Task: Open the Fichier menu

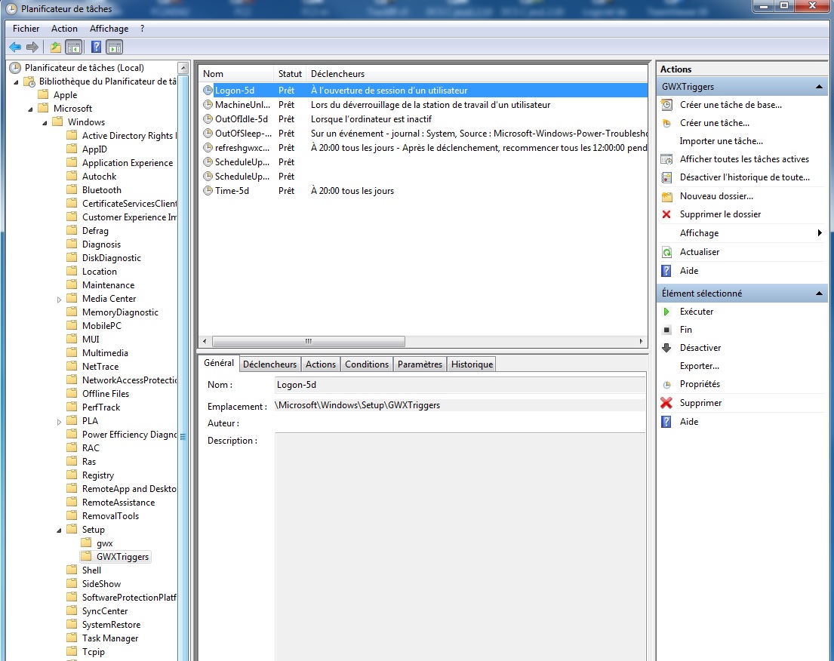Action: pyautogui.click(x=26, y=29)
